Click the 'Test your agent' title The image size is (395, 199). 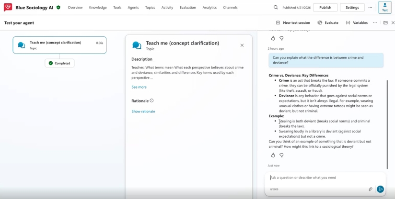tap(19, 23)
